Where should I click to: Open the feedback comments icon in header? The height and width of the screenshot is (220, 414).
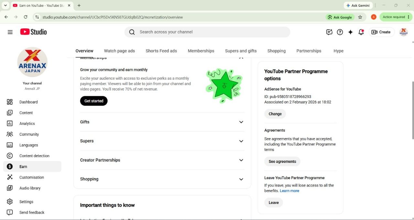pos(329,32)
